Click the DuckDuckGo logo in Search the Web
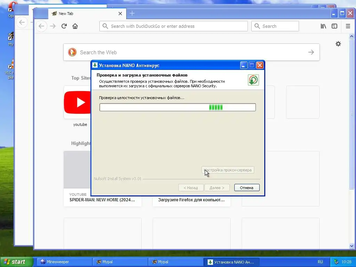356x267 pixels. tap(72, 52)
